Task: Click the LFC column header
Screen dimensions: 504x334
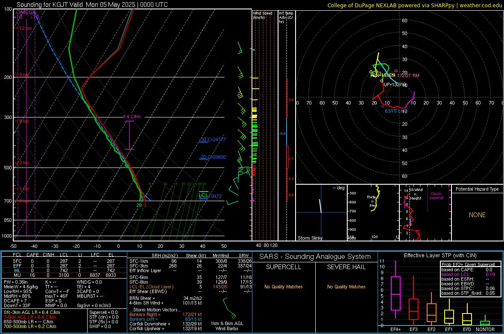Action: point(95,255)
